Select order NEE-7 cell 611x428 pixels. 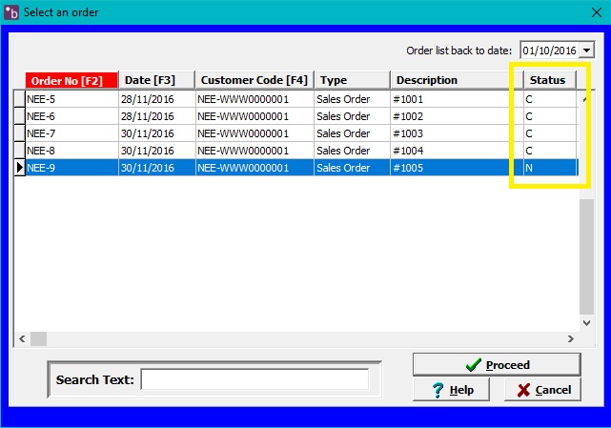click(71, 133)
